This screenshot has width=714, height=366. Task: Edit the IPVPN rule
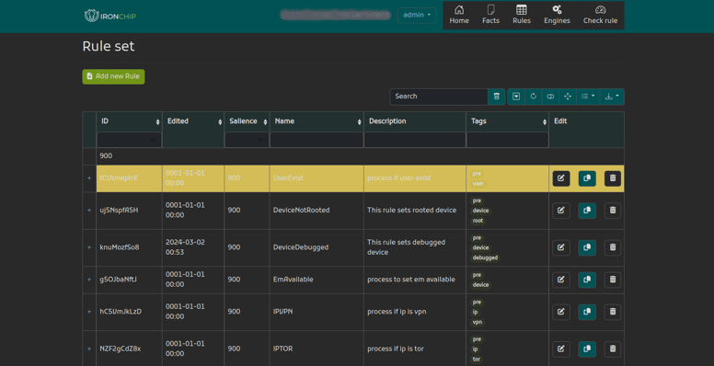pos(561,312)
